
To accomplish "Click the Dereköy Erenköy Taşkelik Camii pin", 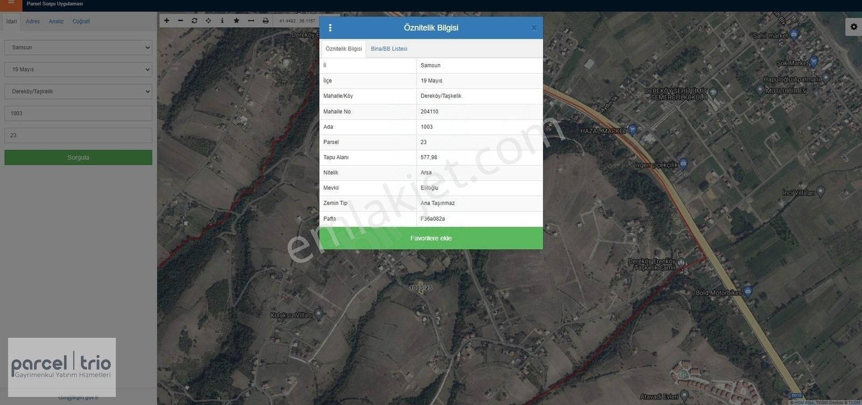I will (x=681, y=263).
